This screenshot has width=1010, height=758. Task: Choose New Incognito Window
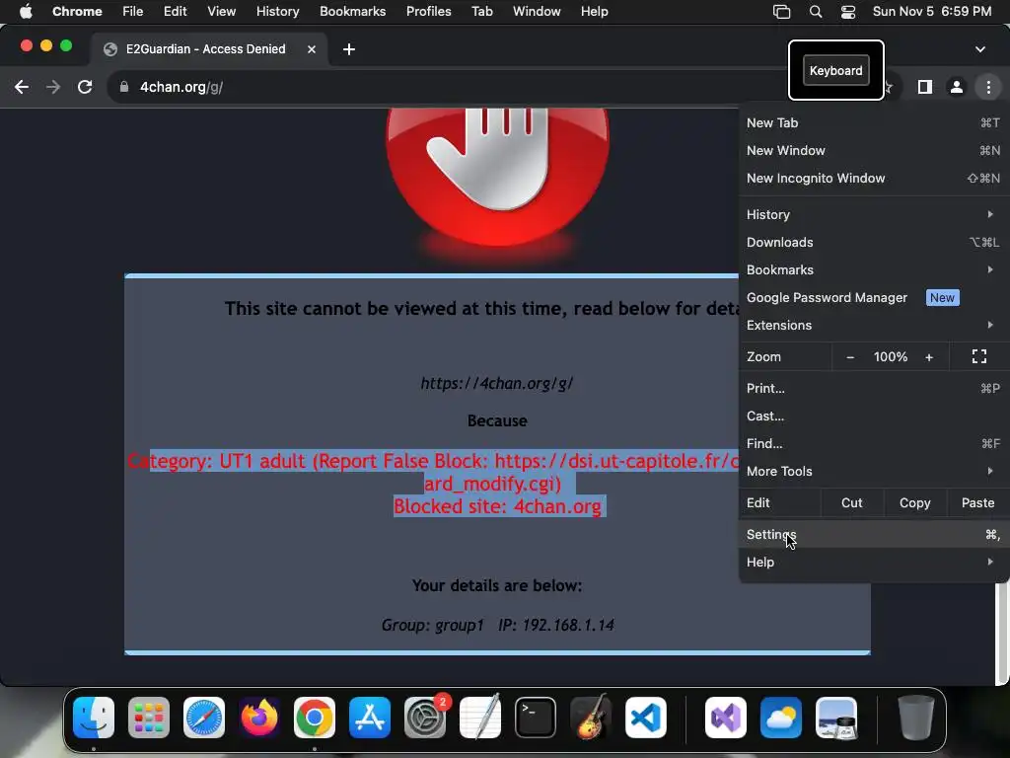(873, 178)
